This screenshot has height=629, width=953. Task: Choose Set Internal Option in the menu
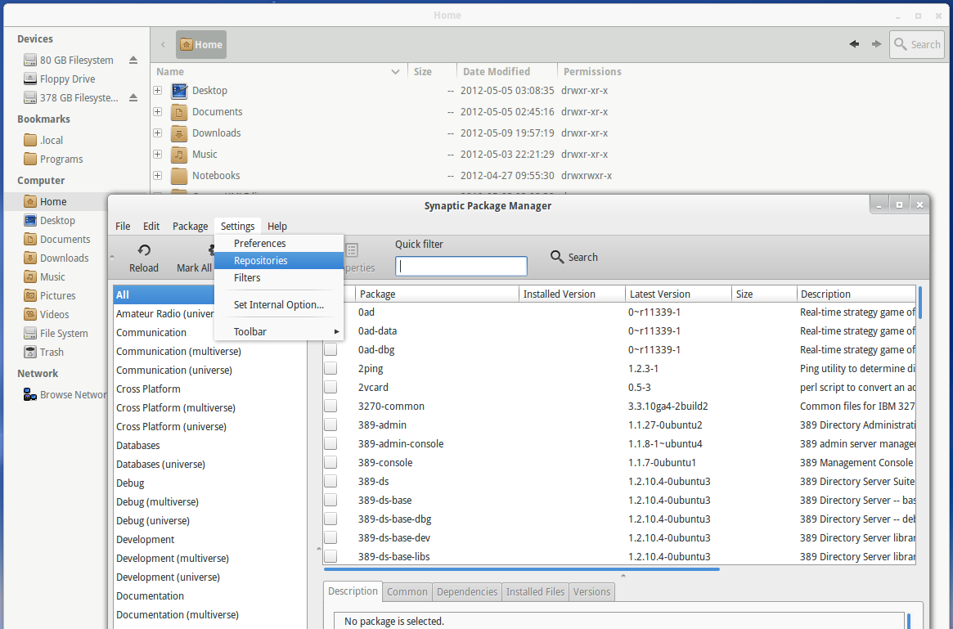279,304
